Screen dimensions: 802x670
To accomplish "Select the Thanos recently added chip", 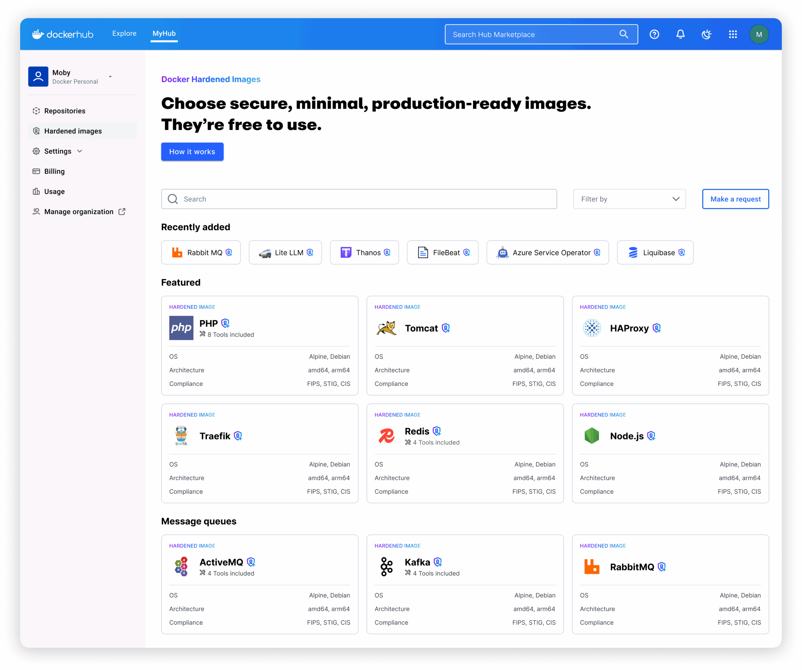I will [x=364, y=252].
